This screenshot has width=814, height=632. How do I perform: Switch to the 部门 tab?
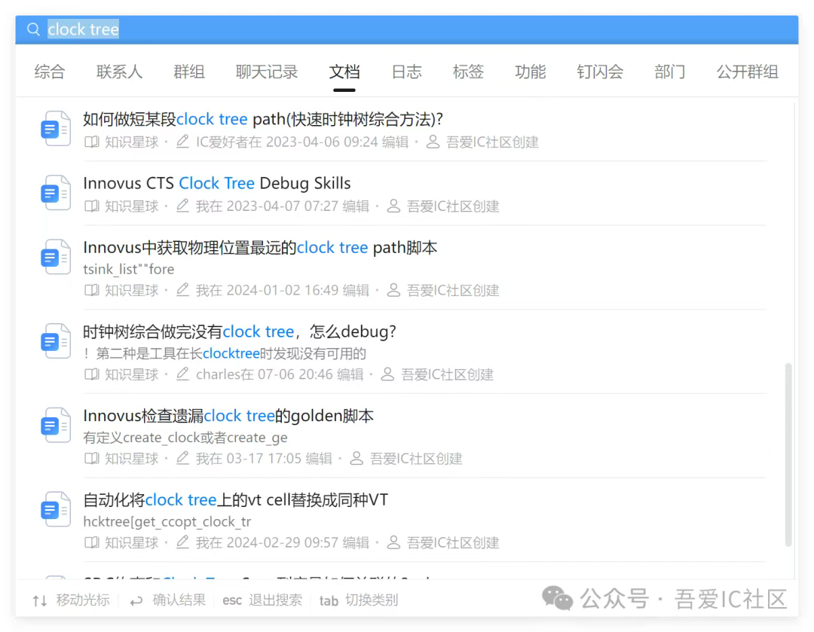pos(670,72)
